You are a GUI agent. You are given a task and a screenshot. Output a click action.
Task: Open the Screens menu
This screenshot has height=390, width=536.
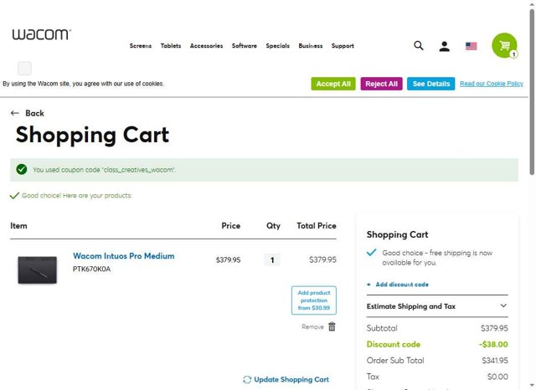tap(141, 46)
